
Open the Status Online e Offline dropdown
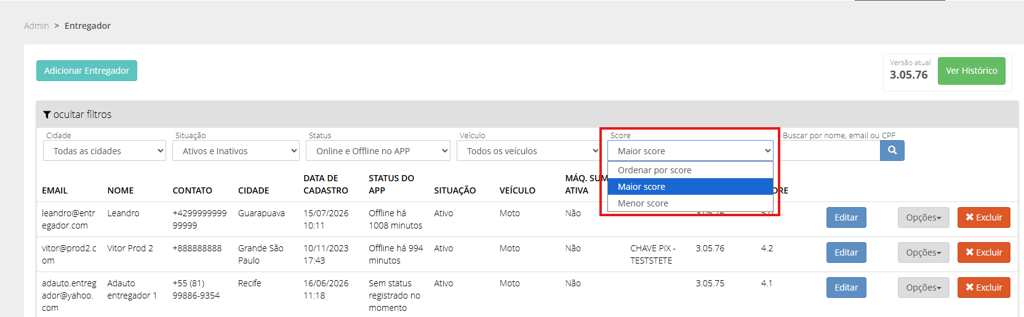[x=378, y=151]
